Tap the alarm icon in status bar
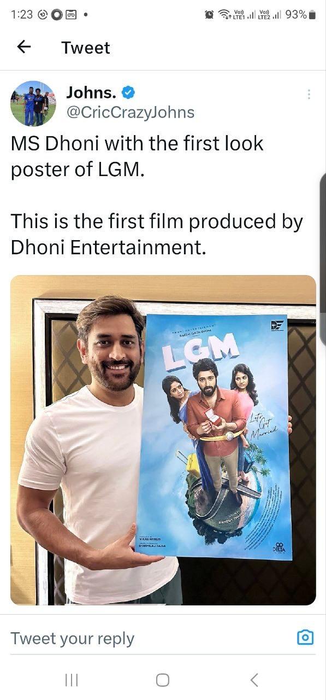Viewport: 326px width, 700px height. tap(209, 15)
